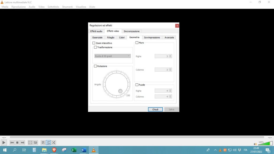Switch to the Effetti audio tab
The image size is (274, 154).
[x=96, y=31]
